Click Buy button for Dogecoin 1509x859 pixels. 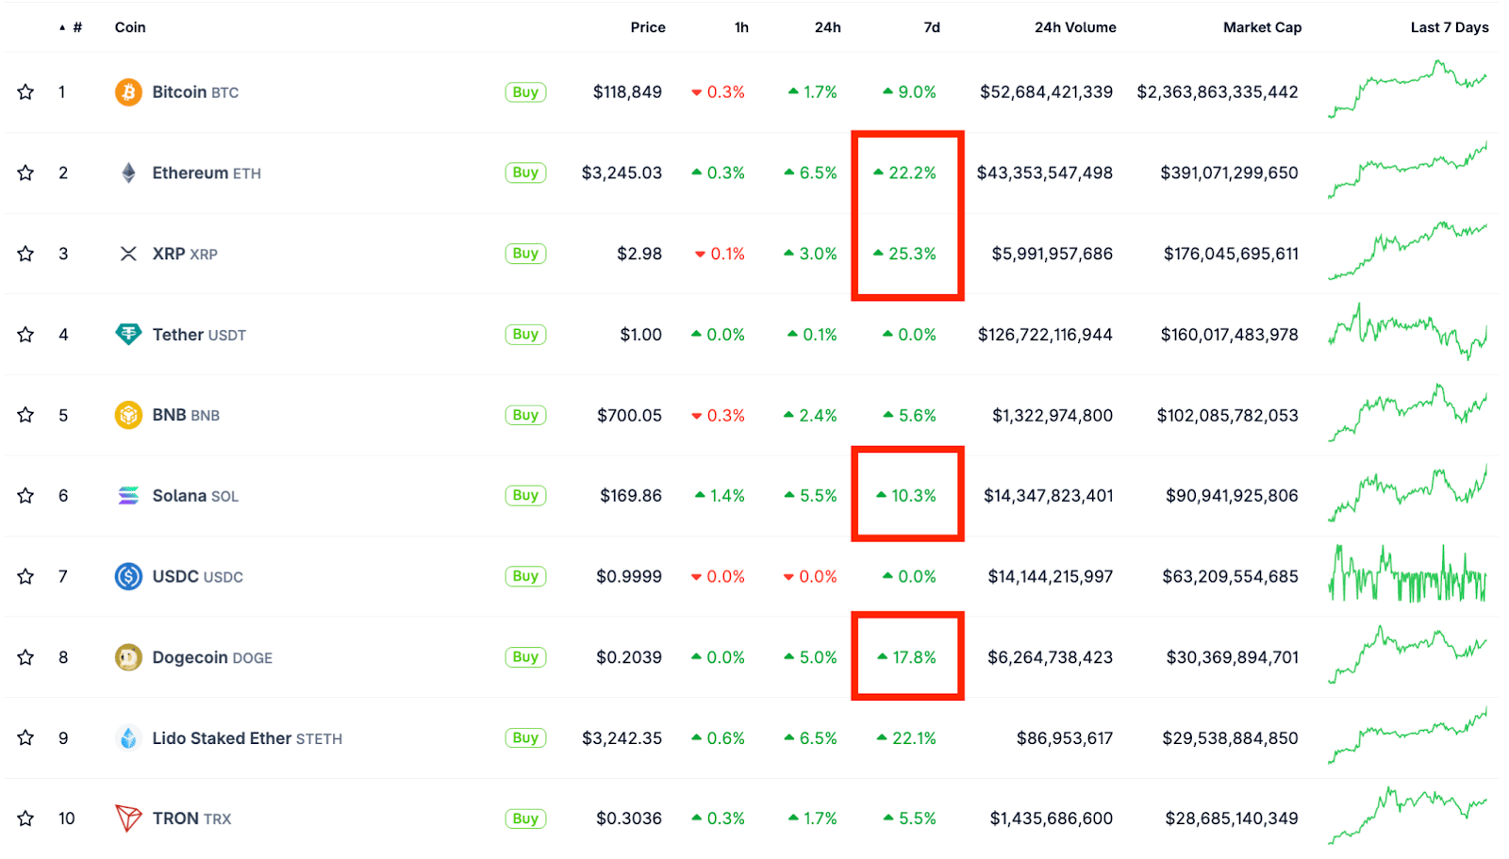(525, 657)
